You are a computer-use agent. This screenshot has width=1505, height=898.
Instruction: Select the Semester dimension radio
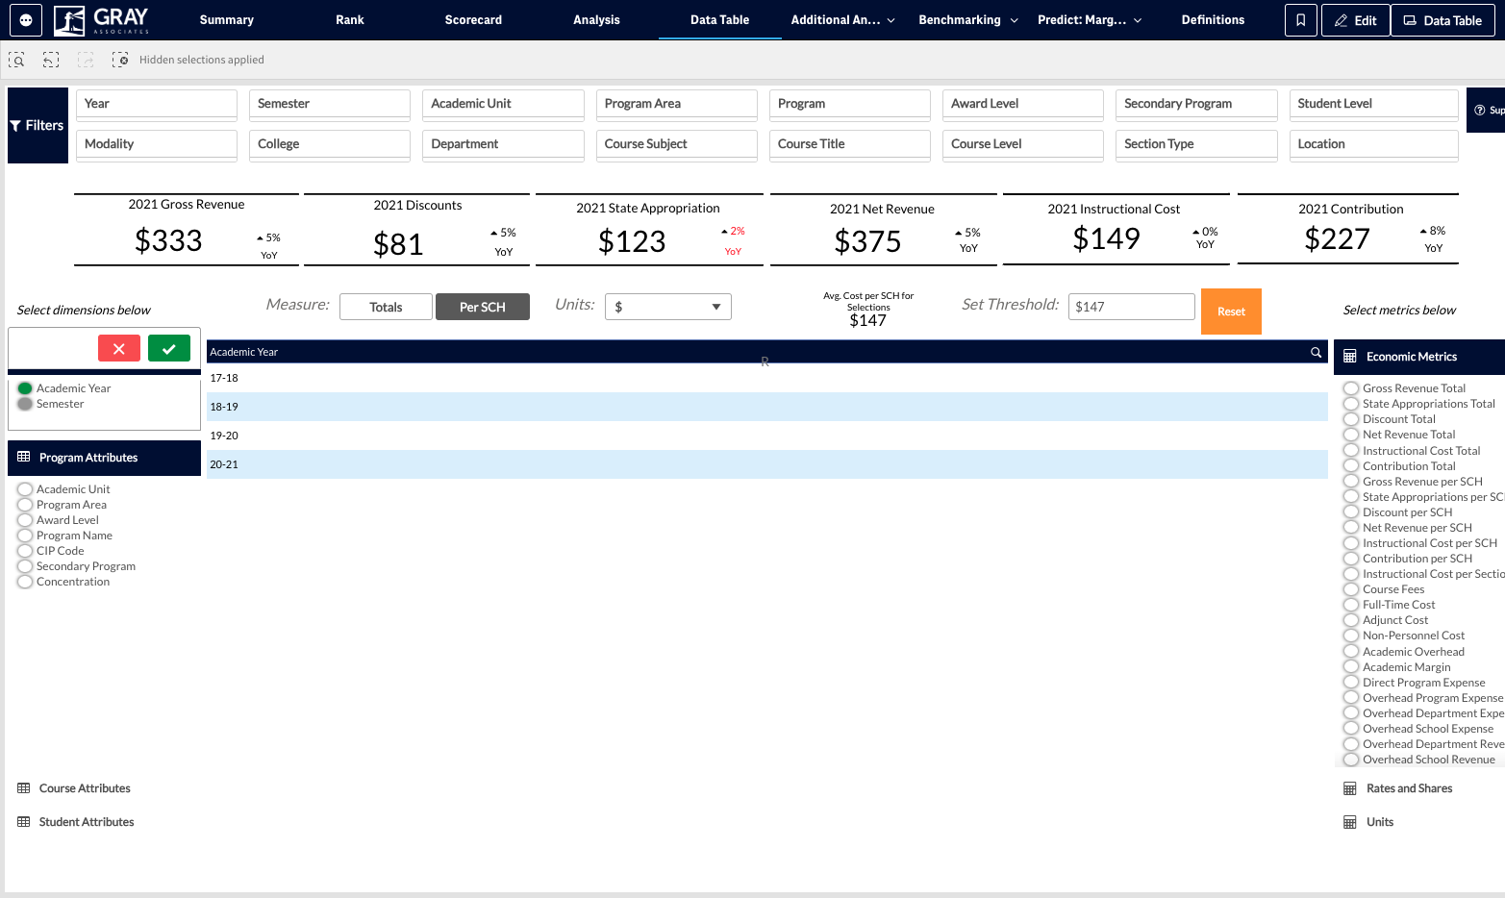point(25,404)
